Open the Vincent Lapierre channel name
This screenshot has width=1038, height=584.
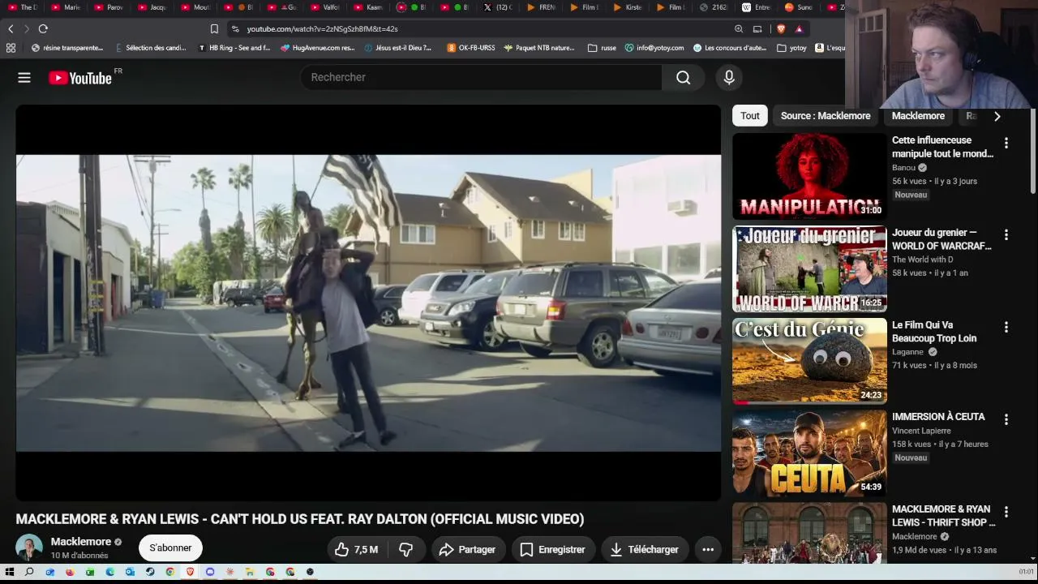[921, 431]
